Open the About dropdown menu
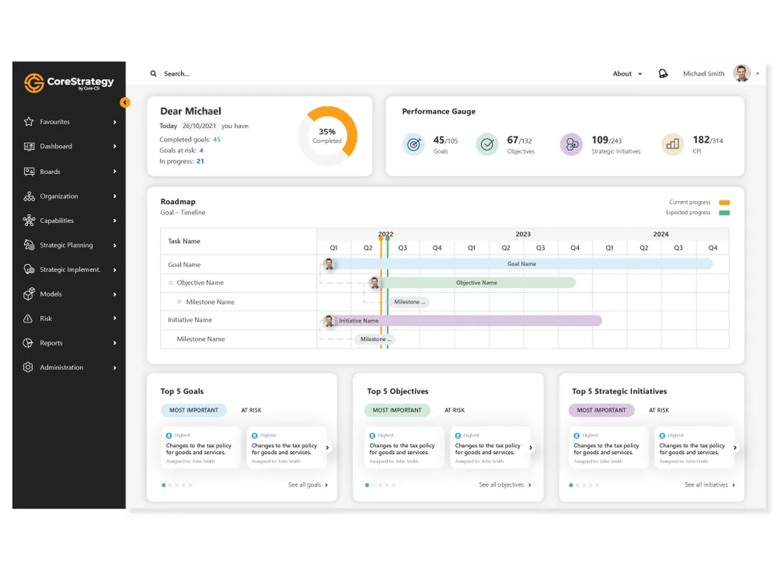 pyautogui.click(x=627, y=74)
